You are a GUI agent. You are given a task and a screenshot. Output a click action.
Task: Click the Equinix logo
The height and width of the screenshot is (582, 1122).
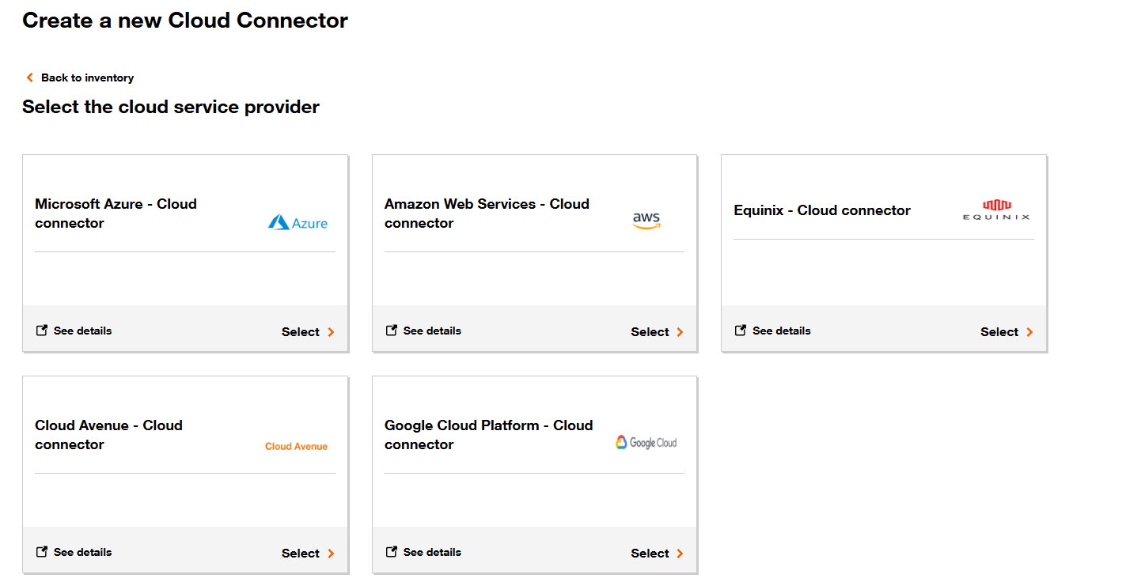click(996, 210)
